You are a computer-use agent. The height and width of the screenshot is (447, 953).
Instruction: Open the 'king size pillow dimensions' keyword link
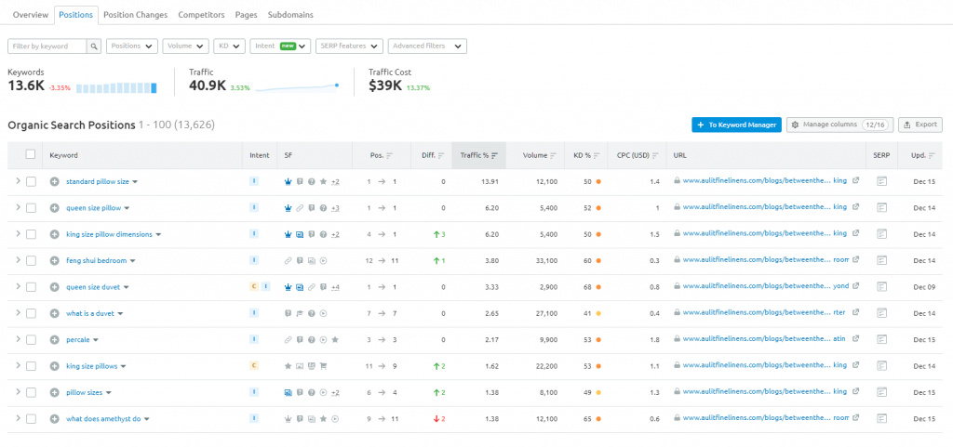click(x=110, y=234)
